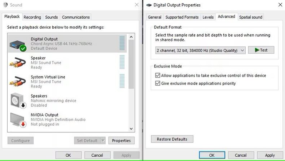Select the 'System Virtual Line' entry name
Viewport: 285px width, 161px height.
(48, 77)
